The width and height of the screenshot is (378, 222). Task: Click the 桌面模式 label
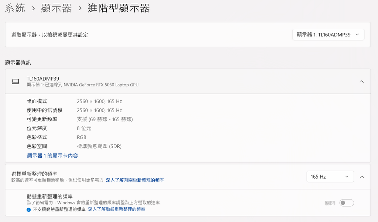point(37,101)
